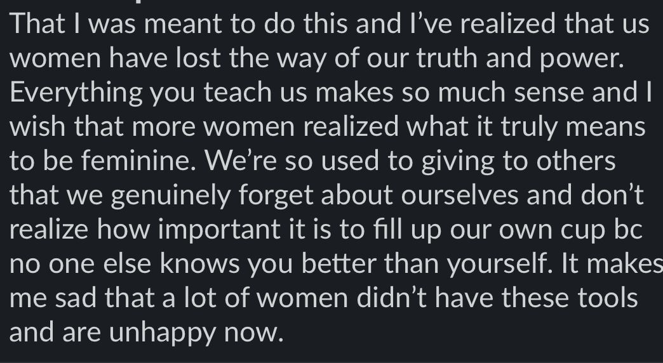Image resolution: width=663 pixels, height=363 pixels.
Task: Click the word "lost" in the message
Action: 198,58
